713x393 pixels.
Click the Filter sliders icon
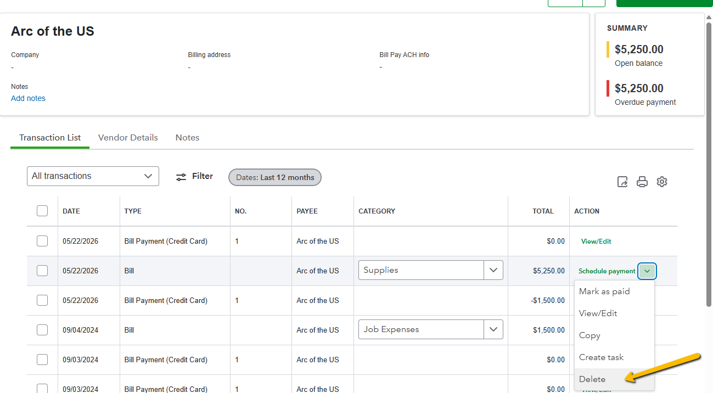(x=181, y=177)
